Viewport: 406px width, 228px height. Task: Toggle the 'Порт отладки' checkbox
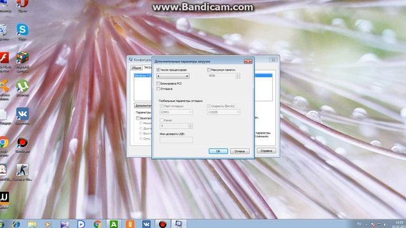pyautogui.click(x=162, y=106)
